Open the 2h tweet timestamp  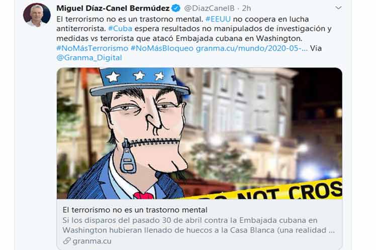(x=246, y=9)
